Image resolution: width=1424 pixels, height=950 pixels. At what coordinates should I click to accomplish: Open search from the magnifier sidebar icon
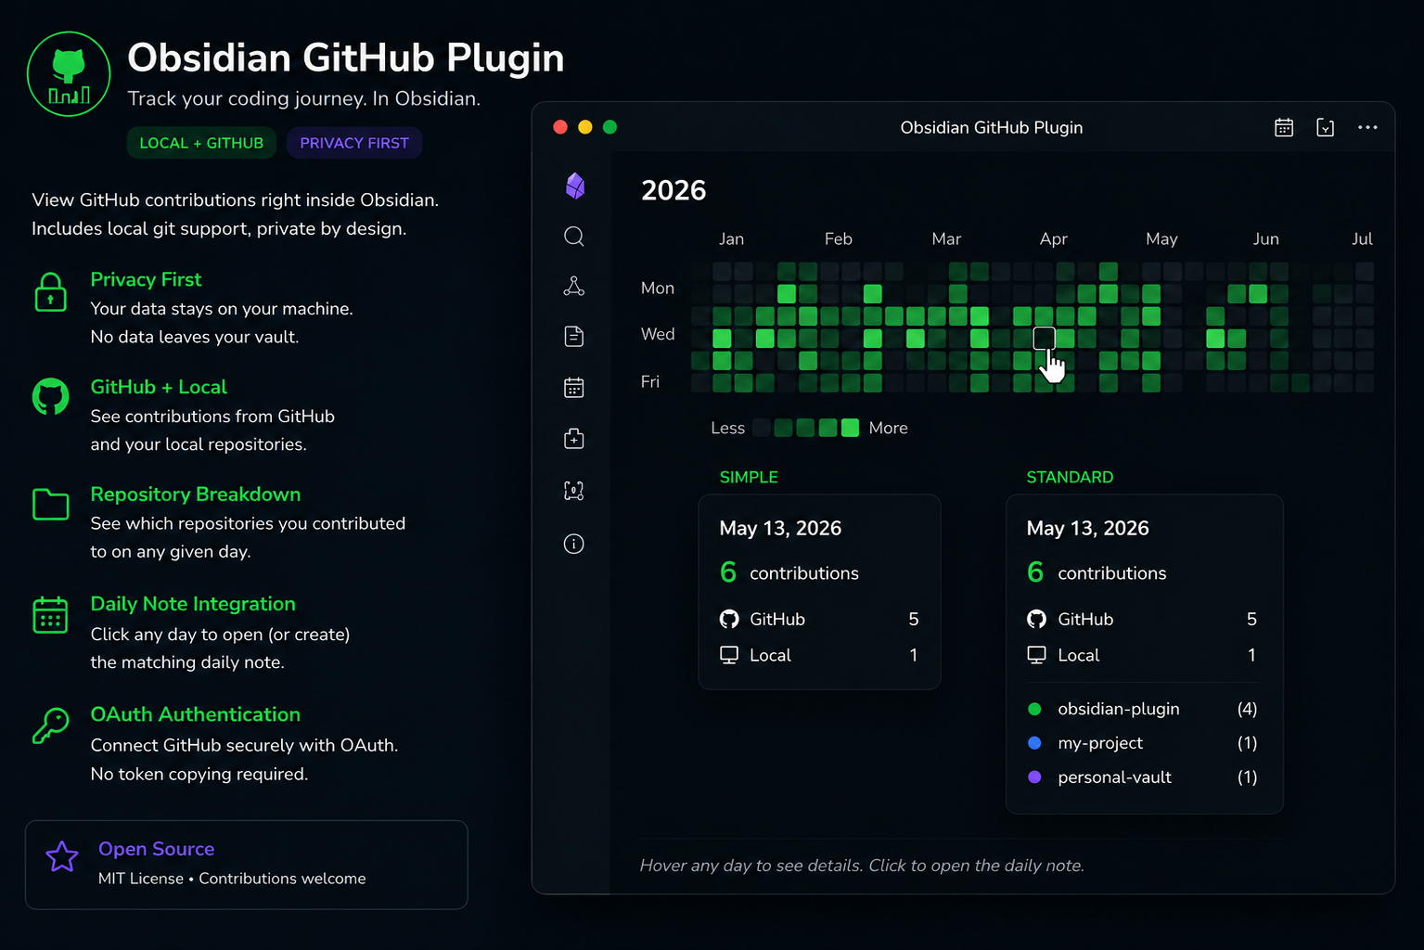[x=574, y=237]
